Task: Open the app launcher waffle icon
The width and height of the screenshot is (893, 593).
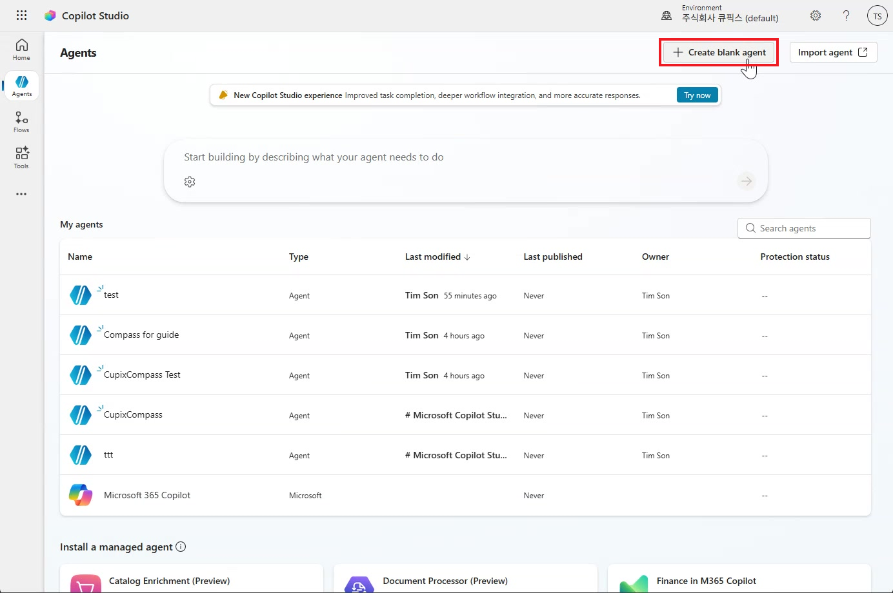Action: click(x=21, y=15)
